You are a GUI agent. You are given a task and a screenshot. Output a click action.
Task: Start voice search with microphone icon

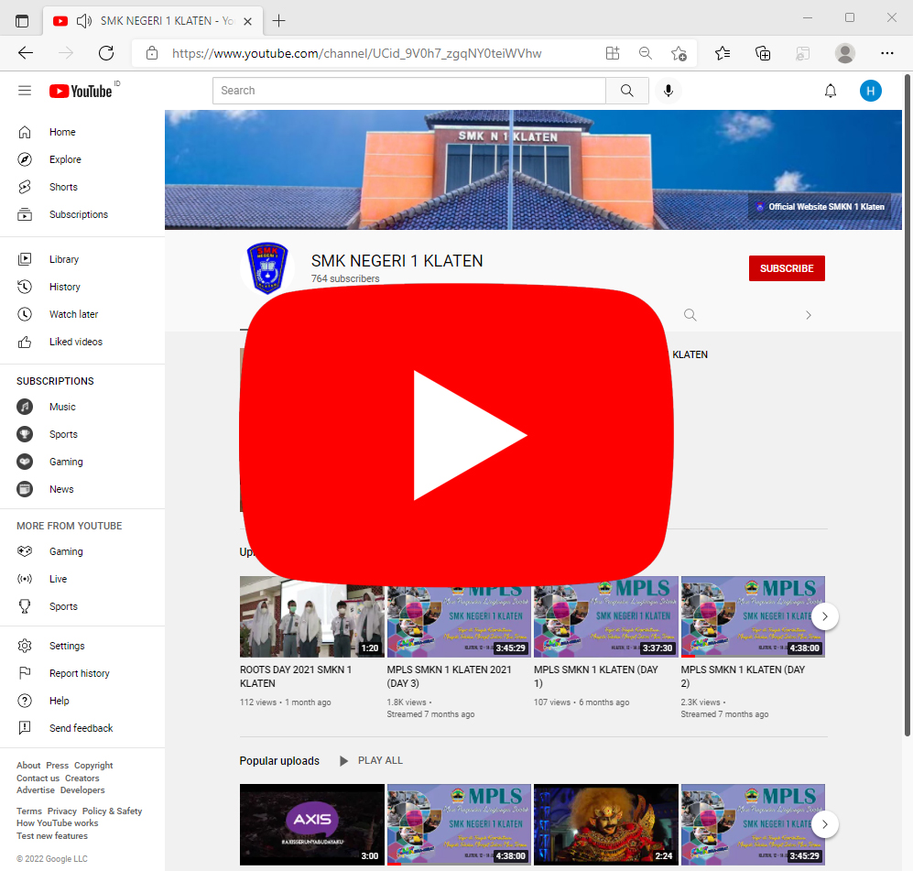pyautogui.click(x=668, y=91)
